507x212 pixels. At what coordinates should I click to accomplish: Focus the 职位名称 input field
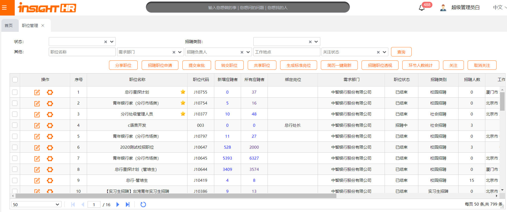(x=82, y=52)
